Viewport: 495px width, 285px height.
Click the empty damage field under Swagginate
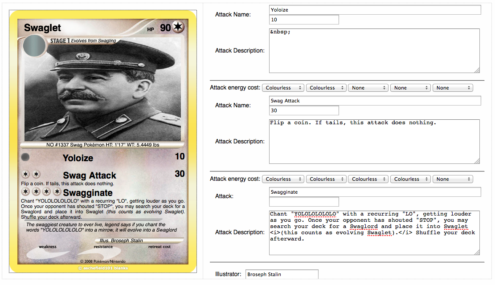coord(304,202)
